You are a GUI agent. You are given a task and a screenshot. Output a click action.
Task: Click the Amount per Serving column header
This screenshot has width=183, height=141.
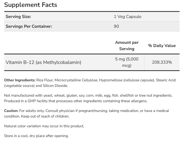point(127,45)
